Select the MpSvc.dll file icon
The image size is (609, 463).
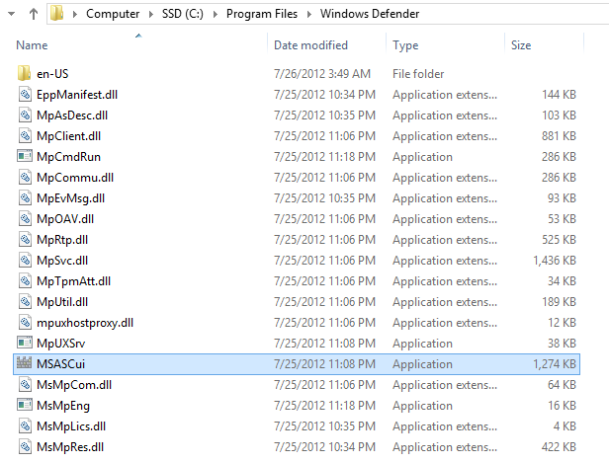[25, 261]
